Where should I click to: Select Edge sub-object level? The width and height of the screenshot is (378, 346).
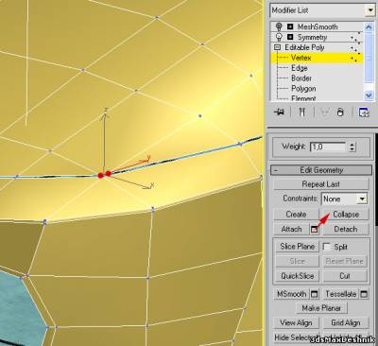pos(299,68)
